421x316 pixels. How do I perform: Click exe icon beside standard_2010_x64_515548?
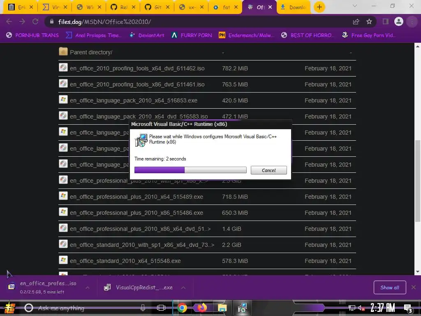pyautogui.click(x=63, y=260)
